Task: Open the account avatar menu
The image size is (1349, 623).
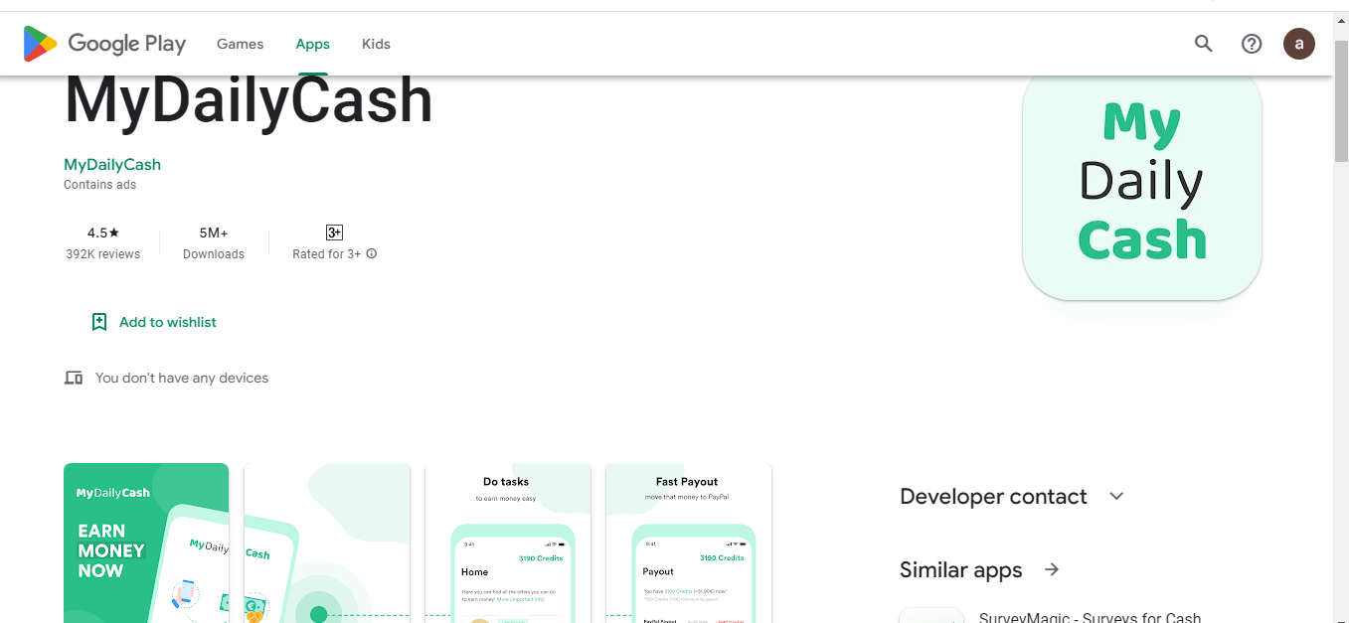Action: (x=1299, y=44)
